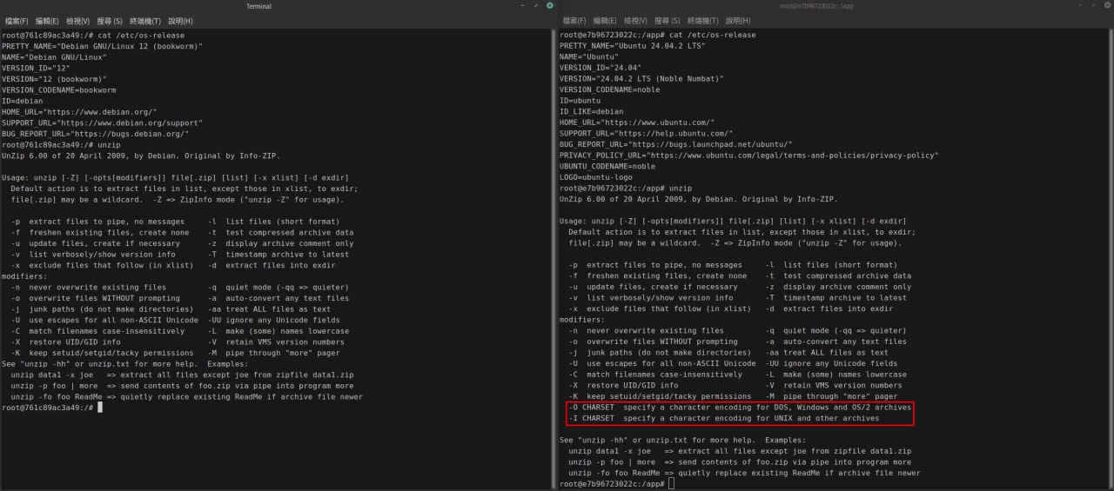
Task: Click the 'root@e7b96723022c: /app' window title
Action: (816, 5)
